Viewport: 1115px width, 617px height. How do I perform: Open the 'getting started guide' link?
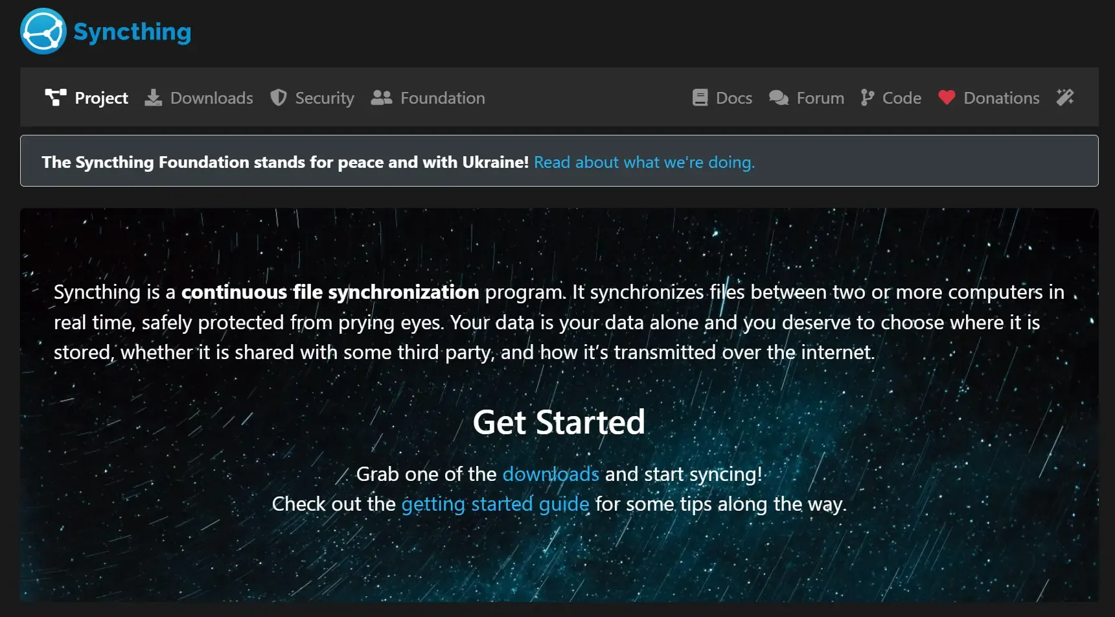(x=495, y=504)
